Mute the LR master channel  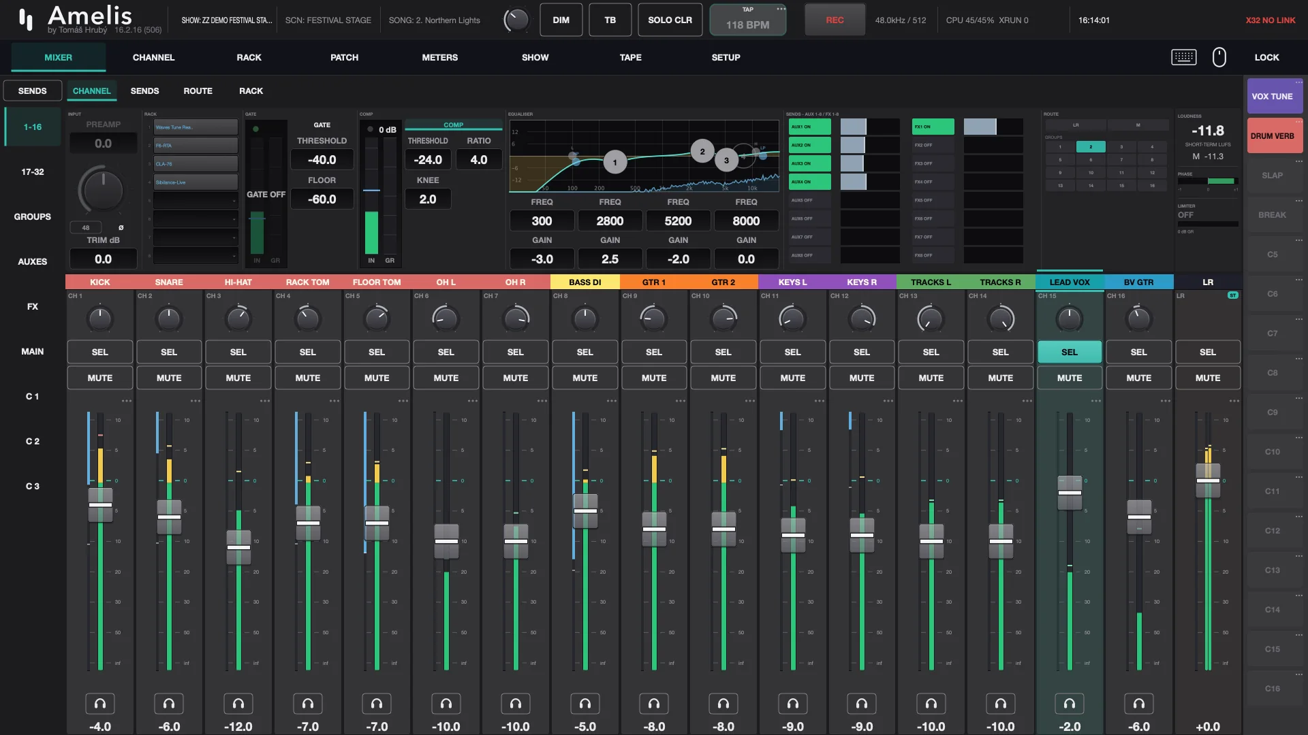pos(1208,378)
